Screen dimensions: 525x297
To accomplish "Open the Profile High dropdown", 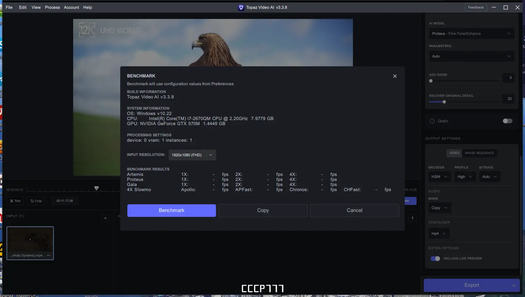I will click(465, 177).
